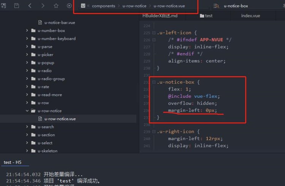Click components in the breadcrumb path

pos(103,6)
